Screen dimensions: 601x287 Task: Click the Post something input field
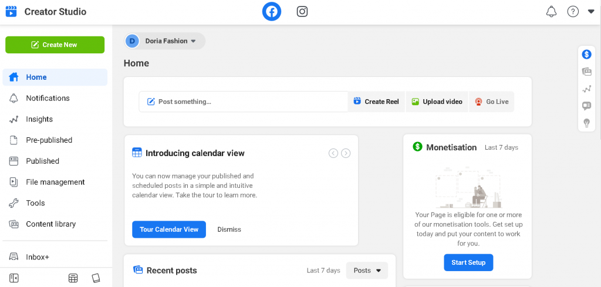[243, 102]
